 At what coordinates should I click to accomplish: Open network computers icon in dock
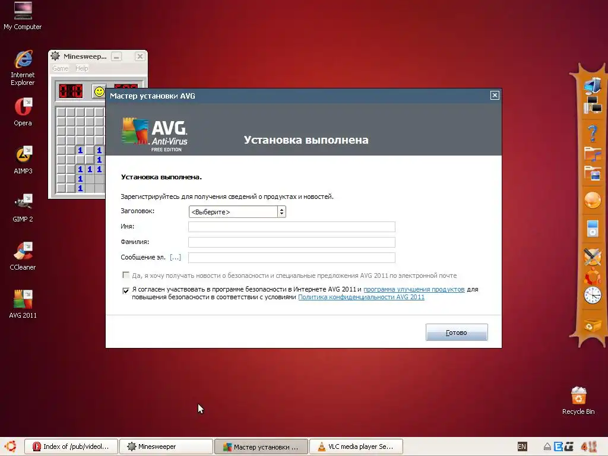pyautogui.click(x=593, y=104)
